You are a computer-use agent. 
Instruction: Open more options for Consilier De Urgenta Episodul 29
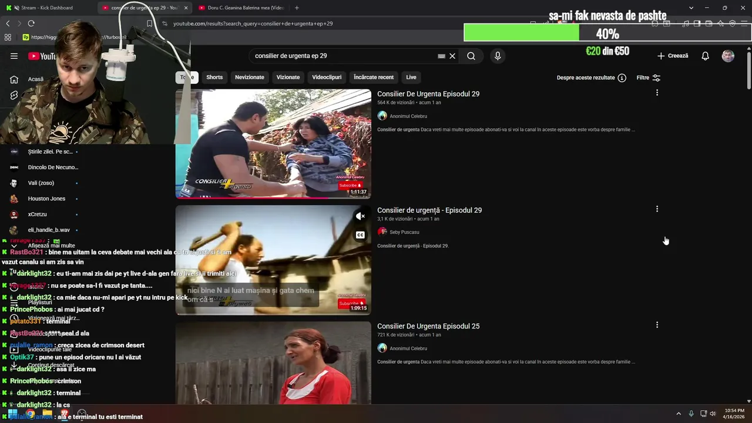[657, 93]
